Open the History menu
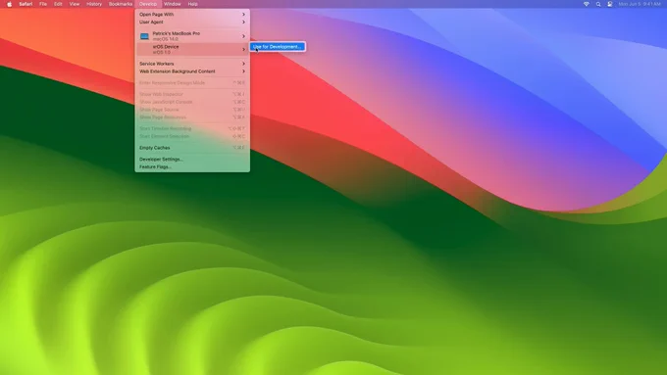The width and height of the screenshot is (667, 375). (x=94, y=4)
